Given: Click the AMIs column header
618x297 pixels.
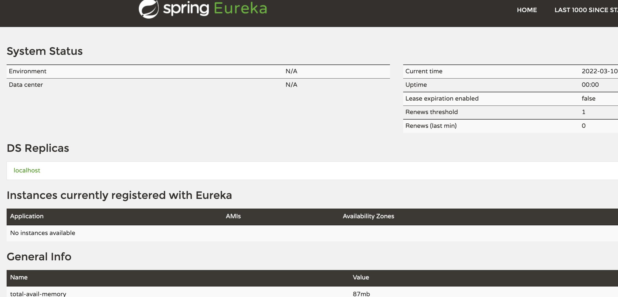Looking at the screenshot, I should [233, 216].
